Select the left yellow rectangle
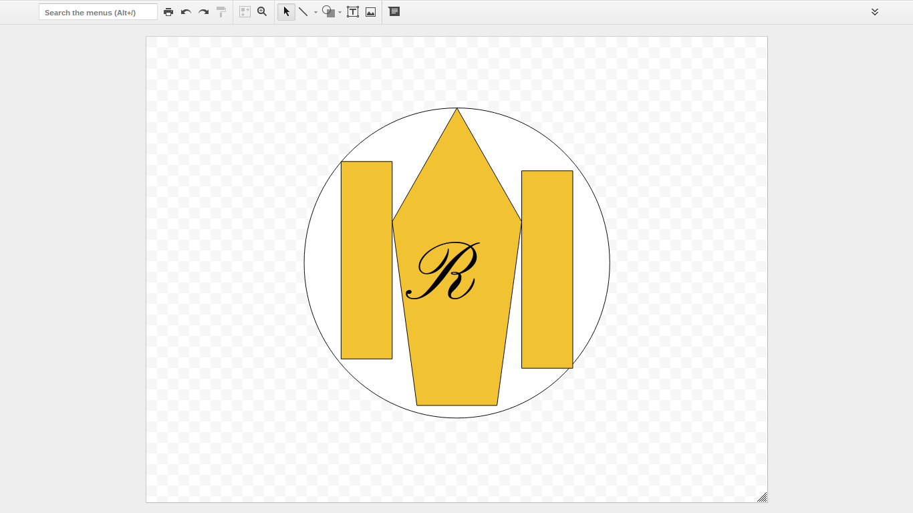 pos(366,261)
